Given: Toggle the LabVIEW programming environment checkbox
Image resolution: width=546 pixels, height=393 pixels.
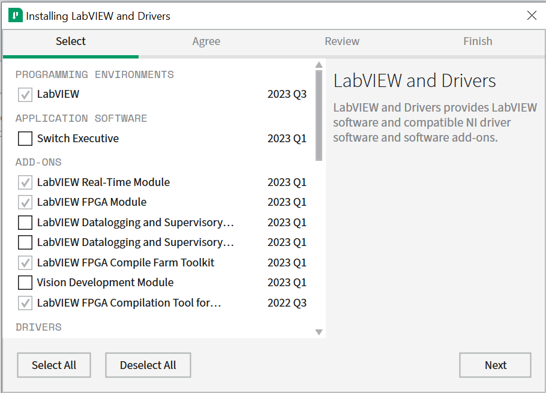Looking at the screenshot, I should pos(25,94).
